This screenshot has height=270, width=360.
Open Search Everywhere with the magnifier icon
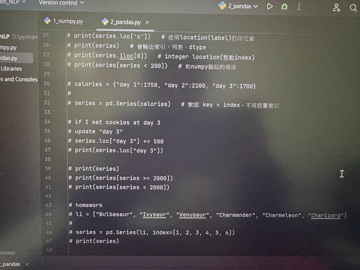click(353, 8)
